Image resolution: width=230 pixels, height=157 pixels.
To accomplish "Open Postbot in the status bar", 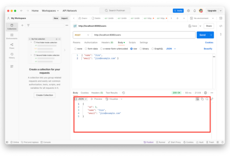I will (x=149, y=142).
